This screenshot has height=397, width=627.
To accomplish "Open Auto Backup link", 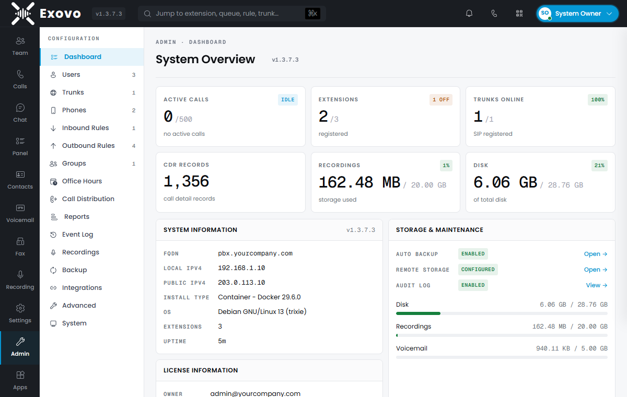I will pyautogui.click(x=596, y=254).
